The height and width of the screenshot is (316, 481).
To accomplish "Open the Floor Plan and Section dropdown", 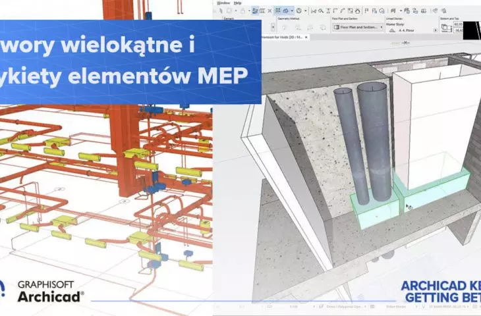I will (x=358, y=27).
